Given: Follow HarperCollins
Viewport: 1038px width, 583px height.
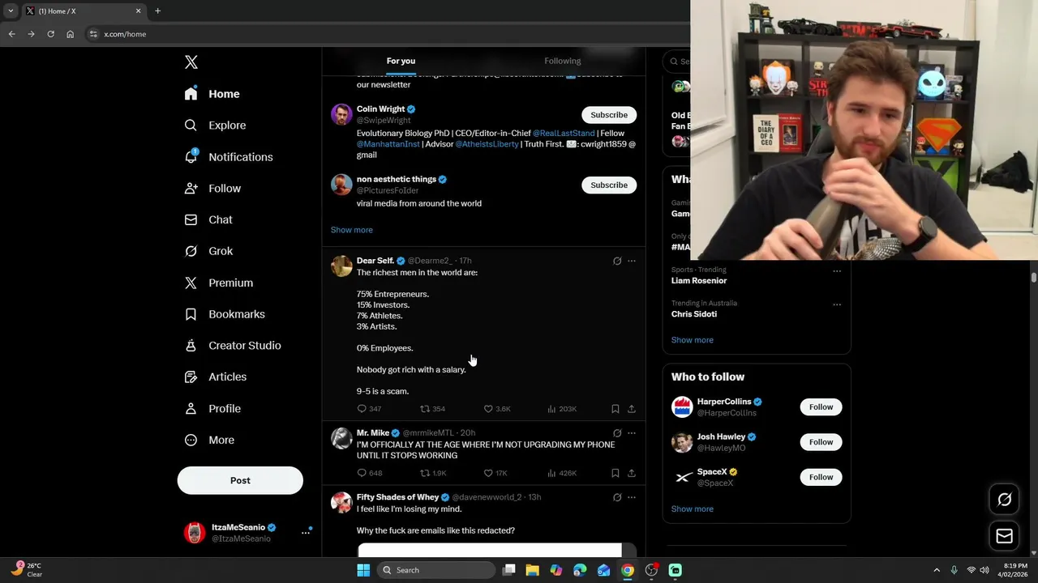Looking at the screenshot, I should pyautogui.click(x=821, y=407).
